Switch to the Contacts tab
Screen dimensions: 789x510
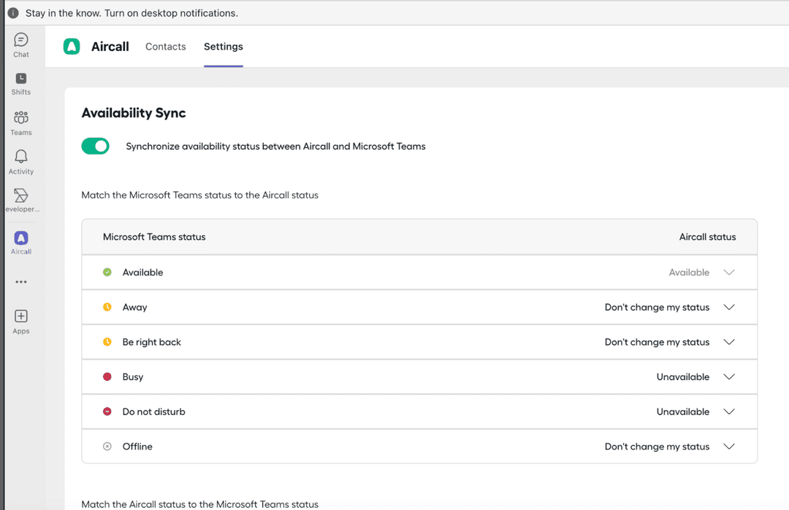point(166,47)
